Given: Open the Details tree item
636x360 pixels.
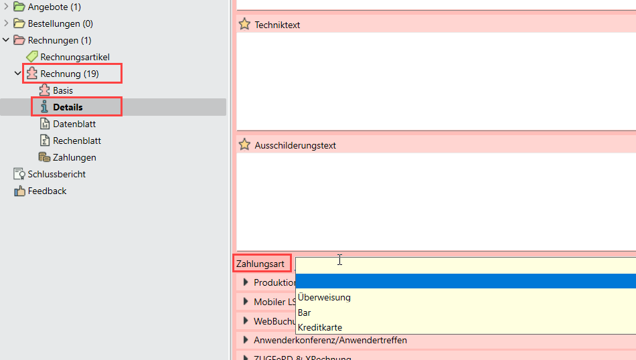Looking at the screenshot, I should [68, 107].
